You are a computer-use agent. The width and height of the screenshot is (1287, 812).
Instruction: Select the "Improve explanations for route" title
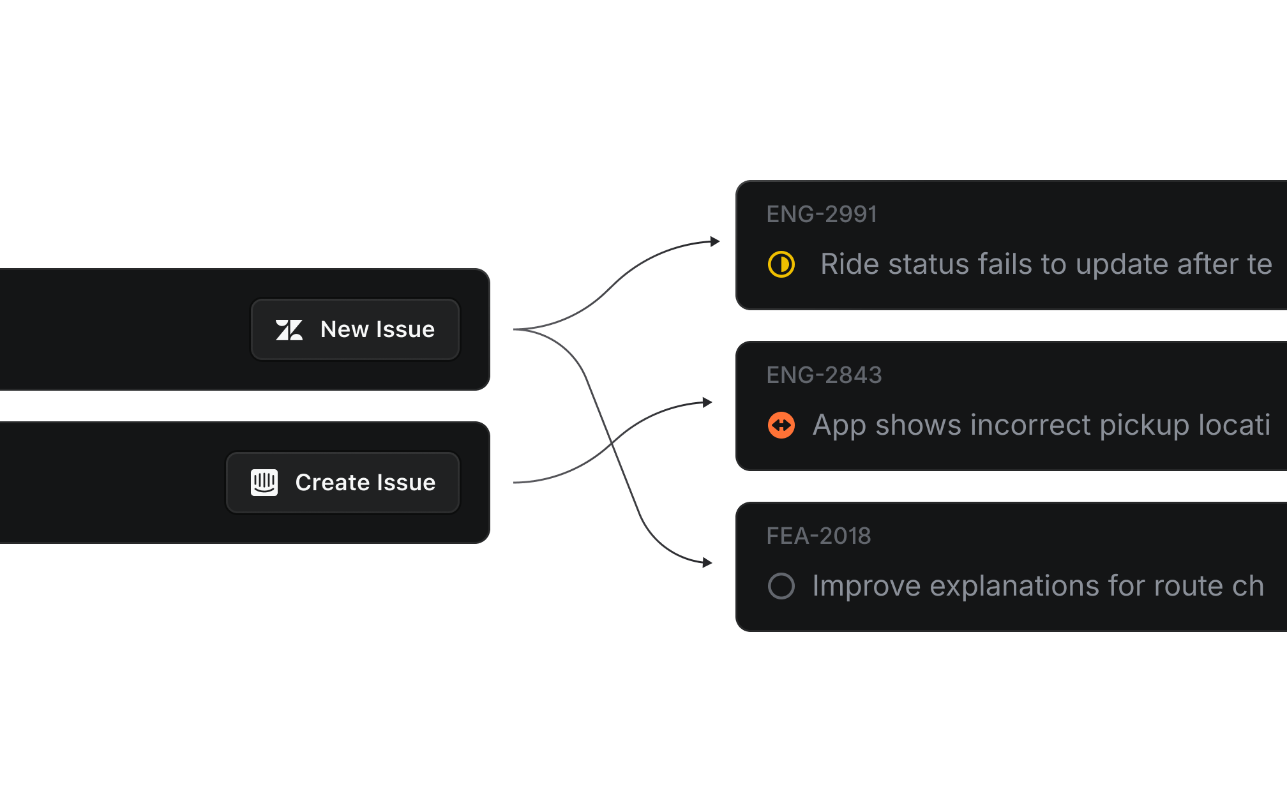point(1037,586)
